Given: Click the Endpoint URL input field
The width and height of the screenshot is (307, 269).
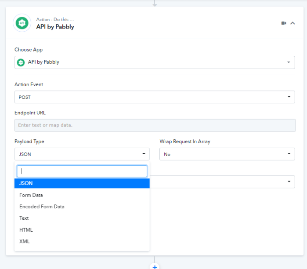Looking at the screenshot, I should pos(155,125).
